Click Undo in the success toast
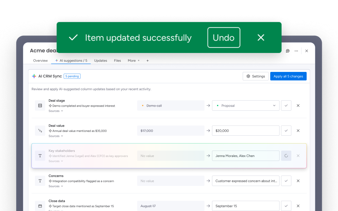This screenshot has height=211, width=338. click(224, 37)
